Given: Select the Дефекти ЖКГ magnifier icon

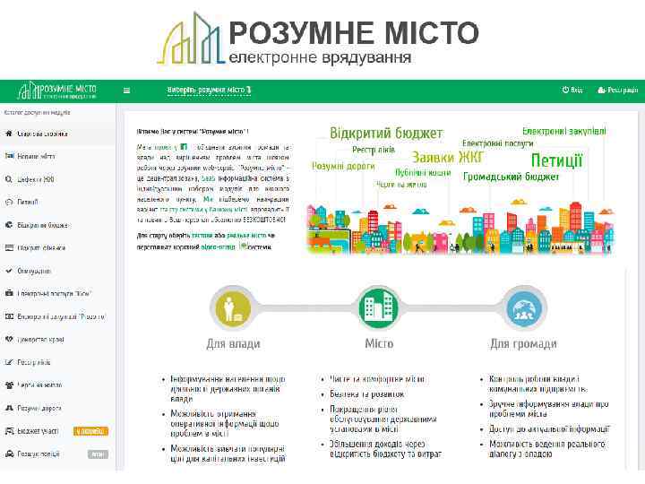Looking at the screenshot, I should (x=9, y=179).
